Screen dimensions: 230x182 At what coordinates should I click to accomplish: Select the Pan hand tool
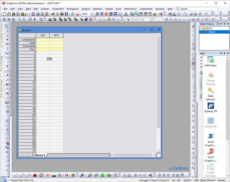[7, 94]
